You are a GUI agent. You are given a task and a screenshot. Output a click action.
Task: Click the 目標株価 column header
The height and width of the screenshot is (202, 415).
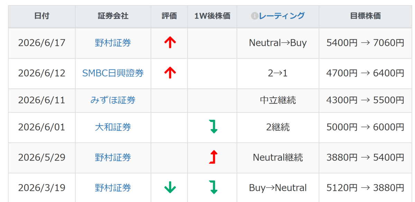(x=365, y=16)
